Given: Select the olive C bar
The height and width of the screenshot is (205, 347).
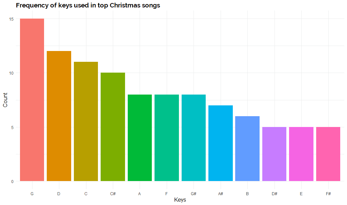Looking at the screenshot, I should pos(86,122).
